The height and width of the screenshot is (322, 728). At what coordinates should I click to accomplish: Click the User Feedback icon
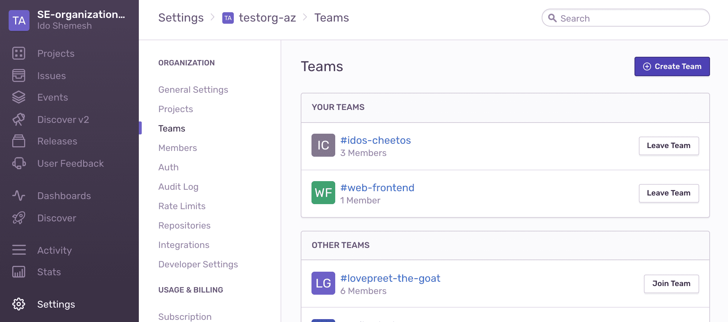pyautogui.click(x=19, y=164)
